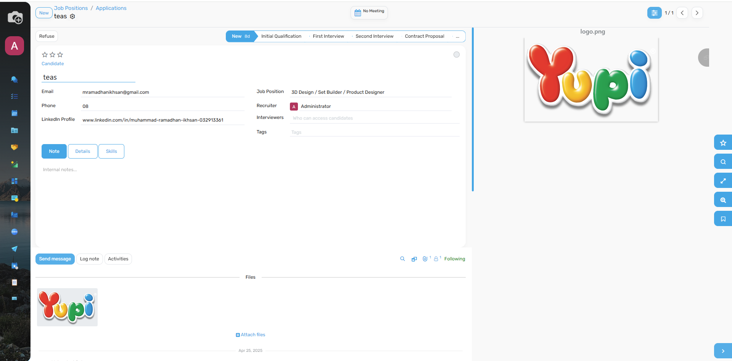
Task: Go to Applications breadcrumb
Action: [111, 8]
